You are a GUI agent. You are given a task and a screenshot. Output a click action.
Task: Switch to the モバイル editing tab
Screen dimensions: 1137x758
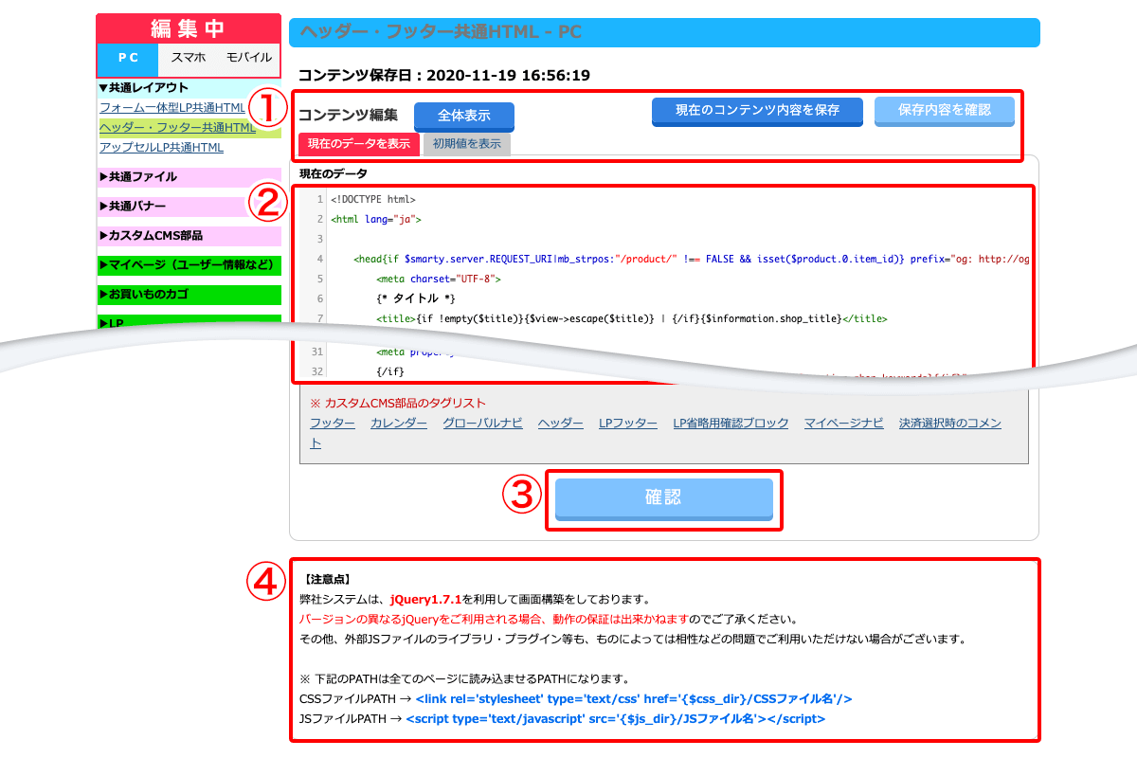(x=249, y=59)
